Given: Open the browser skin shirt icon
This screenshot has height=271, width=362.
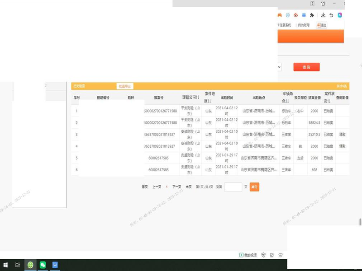Looking at the screenshot, I should 323,4.
